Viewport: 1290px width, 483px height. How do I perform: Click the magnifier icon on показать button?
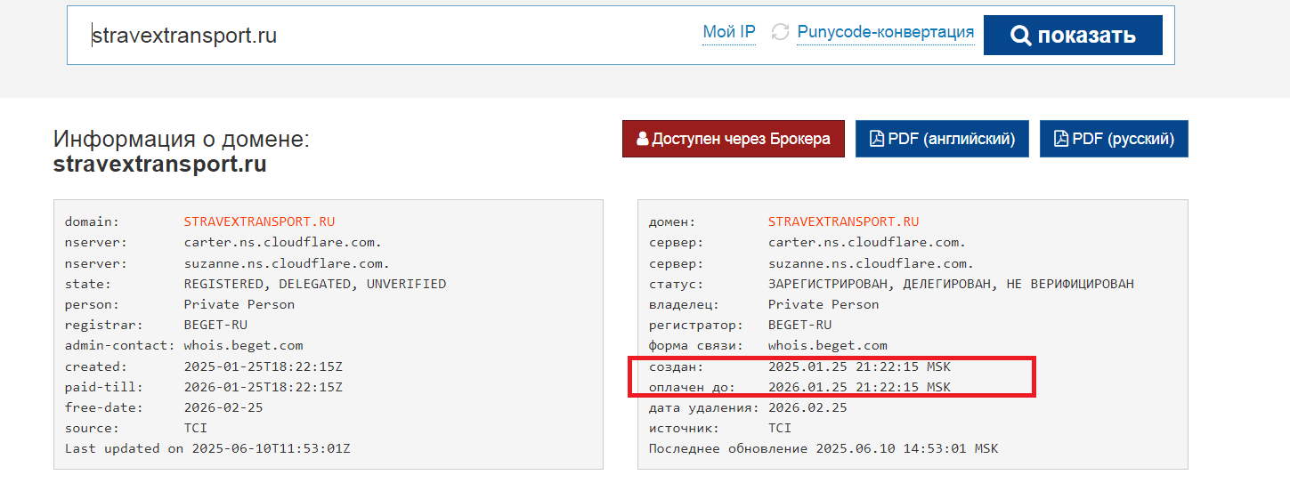point(1020,36)
